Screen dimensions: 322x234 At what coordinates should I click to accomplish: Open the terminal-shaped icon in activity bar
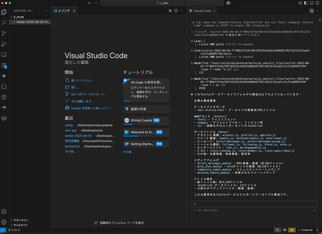[x=4, y=86]
